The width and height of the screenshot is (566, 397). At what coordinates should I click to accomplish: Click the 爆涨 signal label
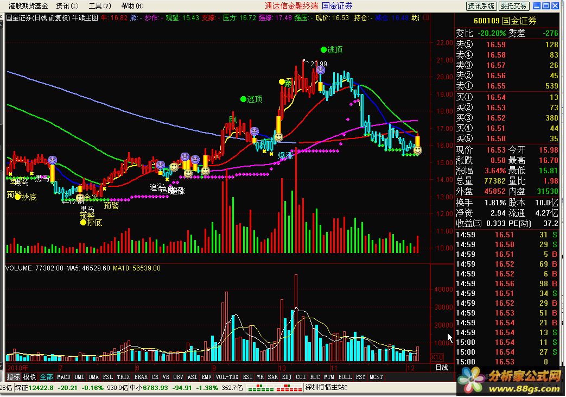point(285,156)
